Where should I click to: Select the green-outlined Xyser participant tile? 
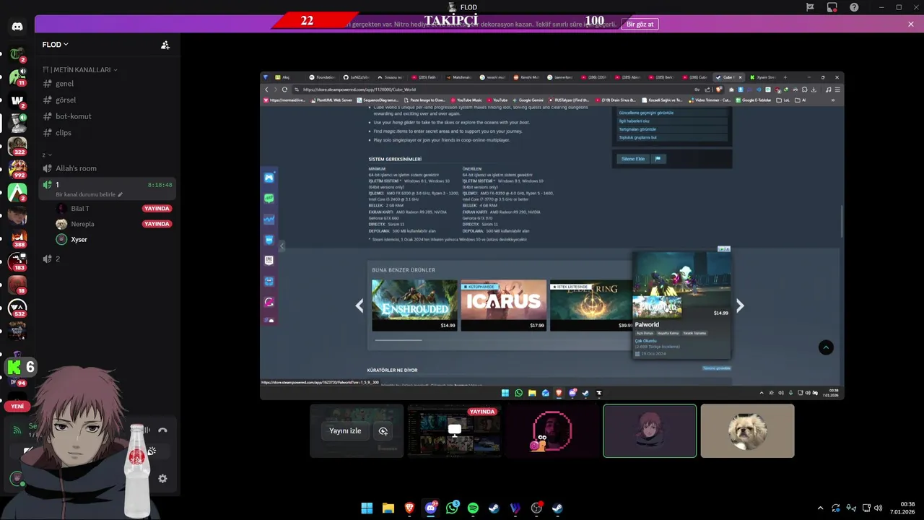pos(650,431)
